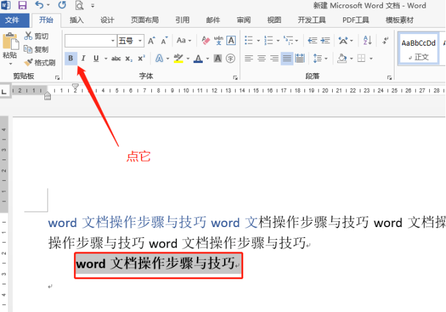Toggle Strikethrough abc button

click(116, 59)
